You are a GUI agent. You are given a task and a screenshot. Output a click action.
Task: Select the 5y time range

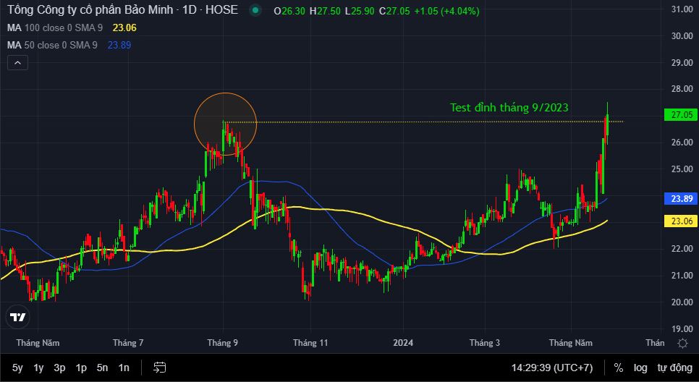coord(17,368)
